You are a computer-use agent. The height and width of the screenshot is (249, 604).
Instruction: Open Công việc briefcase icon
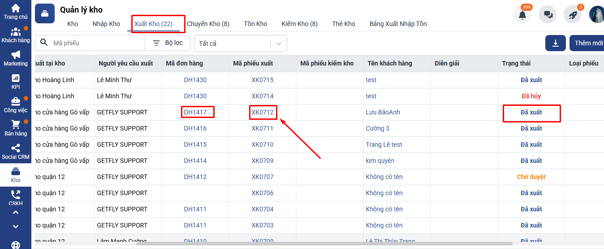pos(16,102)
